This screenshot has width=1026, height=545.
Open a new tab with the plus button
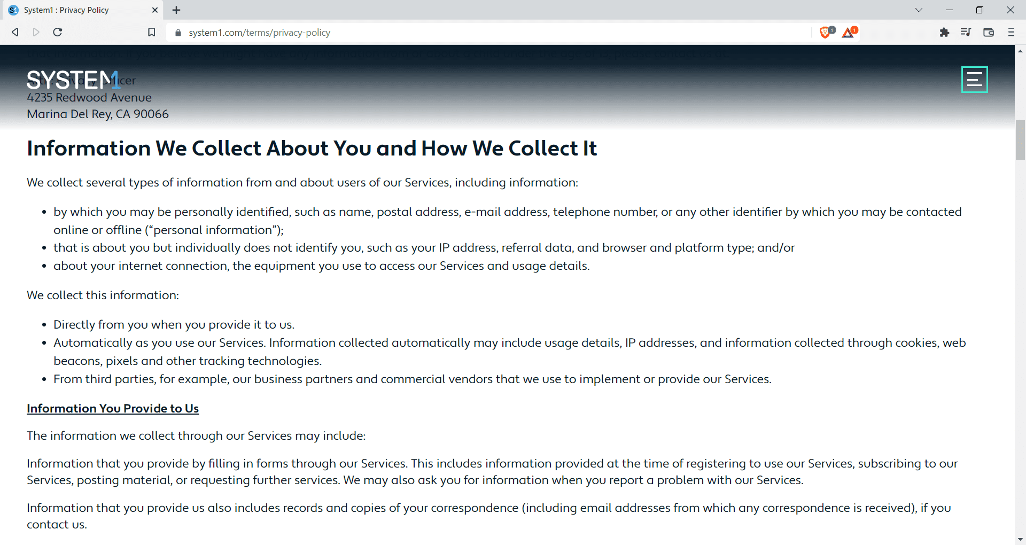[176, 10]
